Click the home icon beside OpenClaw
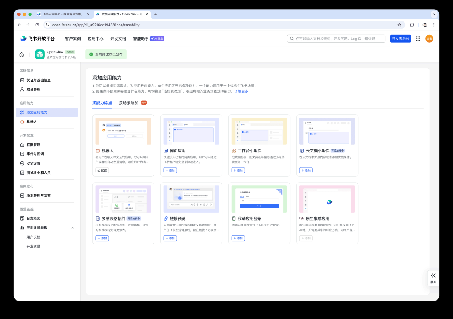 [22, 54]
